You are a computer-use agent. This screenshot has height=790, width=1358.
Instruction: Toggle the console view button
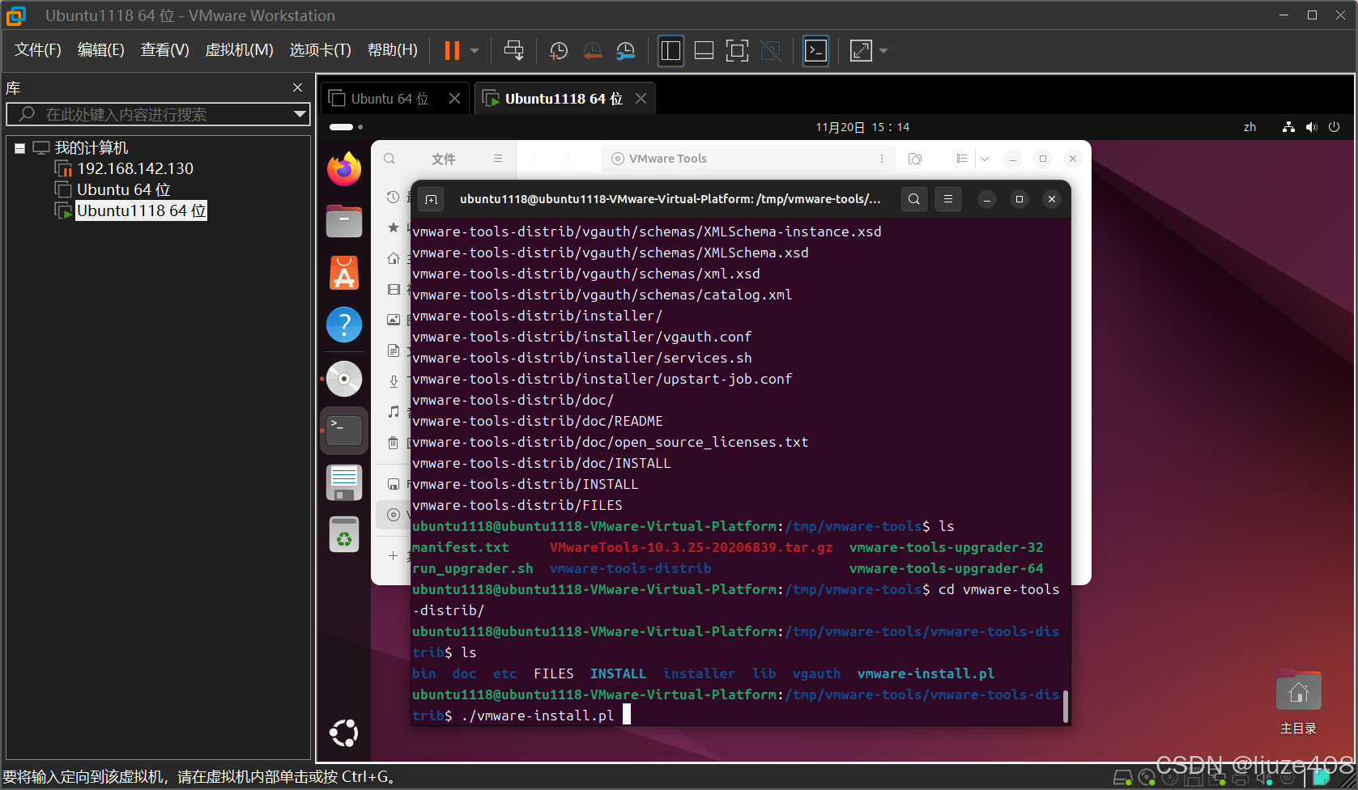[815, 51]
